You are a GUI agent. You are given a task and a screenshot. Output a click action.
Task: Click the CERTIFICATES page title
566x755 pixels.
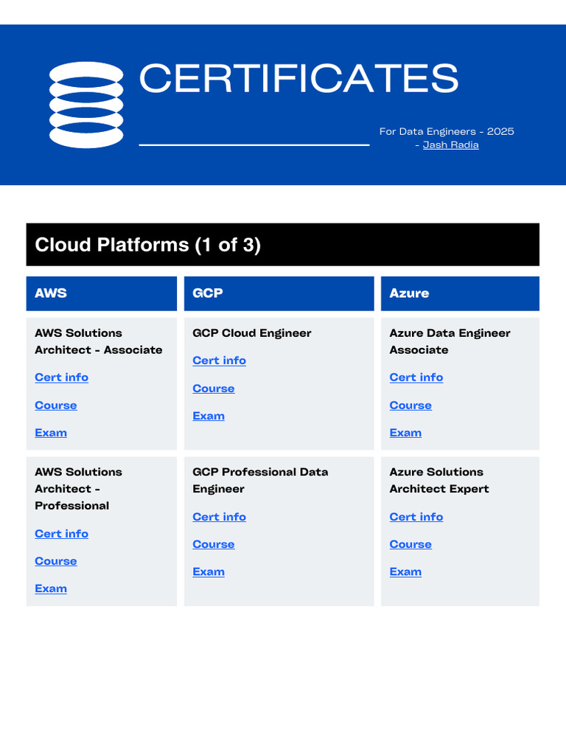[298, 78]
